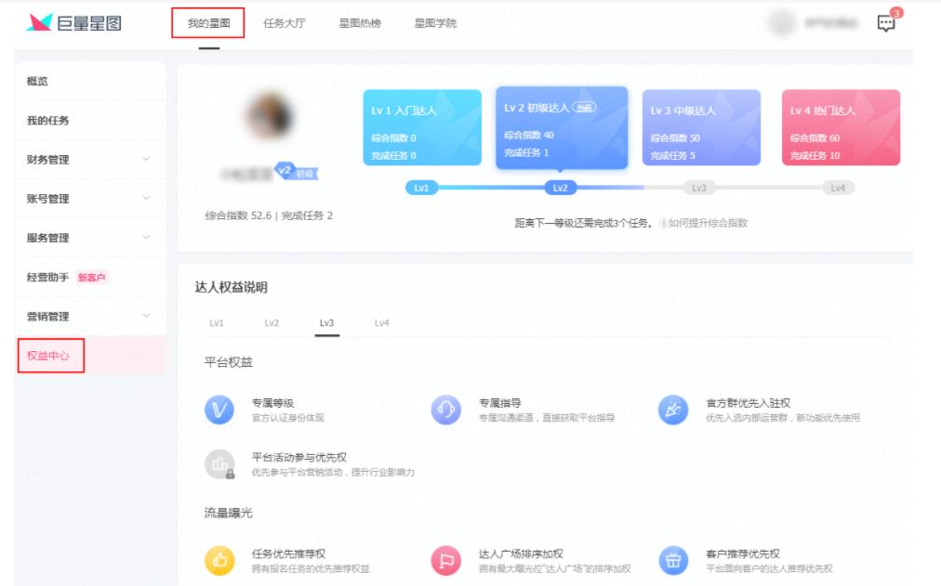This screenshot has width=941, height=586.
Task: Select the Lv4 benefits tab
Action: pos(381,323)
